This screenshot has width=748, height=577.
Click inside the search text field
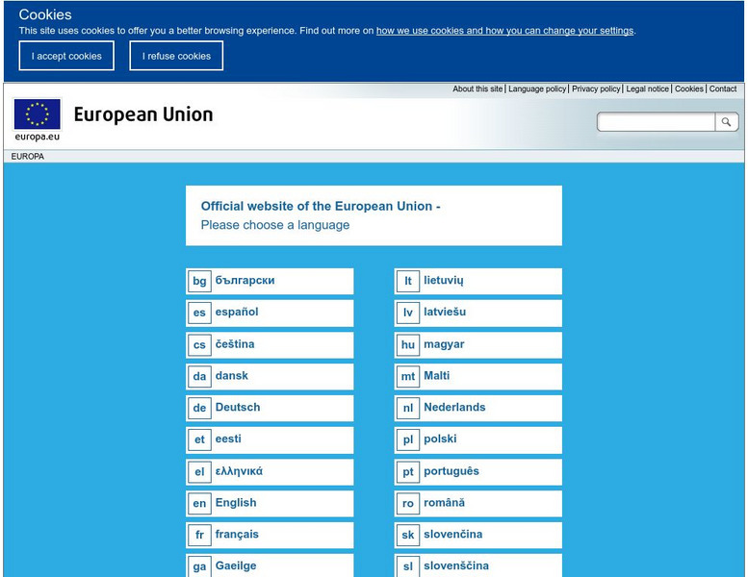click(657, 122)
